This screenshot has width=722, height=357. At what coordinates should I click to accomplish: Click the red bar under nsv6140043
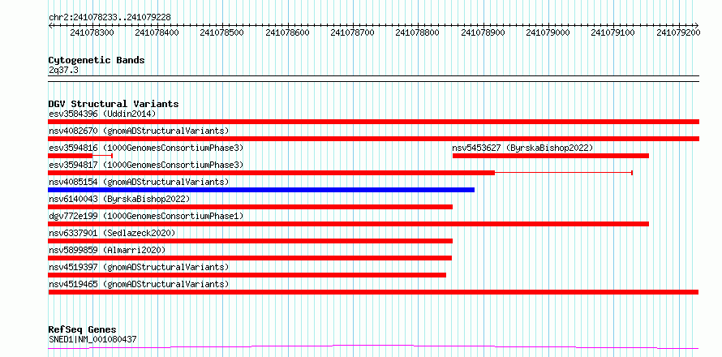pos(250,207)
